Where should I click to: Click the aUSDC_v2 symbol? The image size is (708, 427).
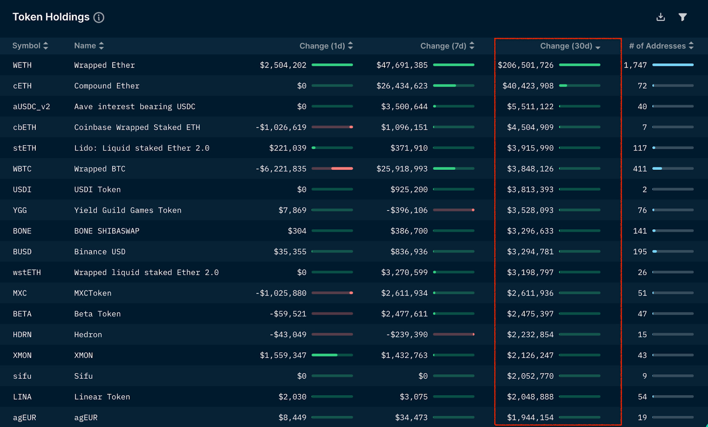click(31, 107)
